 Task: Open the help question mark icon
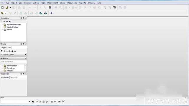[x=51, y=13]
